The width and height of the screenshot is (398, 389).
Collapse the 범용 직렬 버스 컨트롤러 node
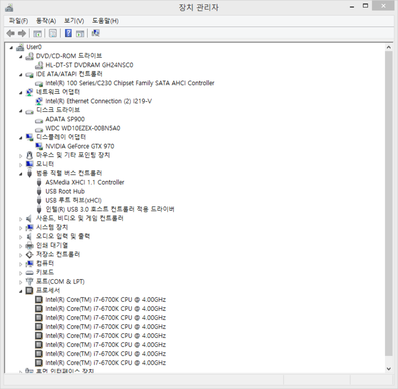click(x=20, y=174)
